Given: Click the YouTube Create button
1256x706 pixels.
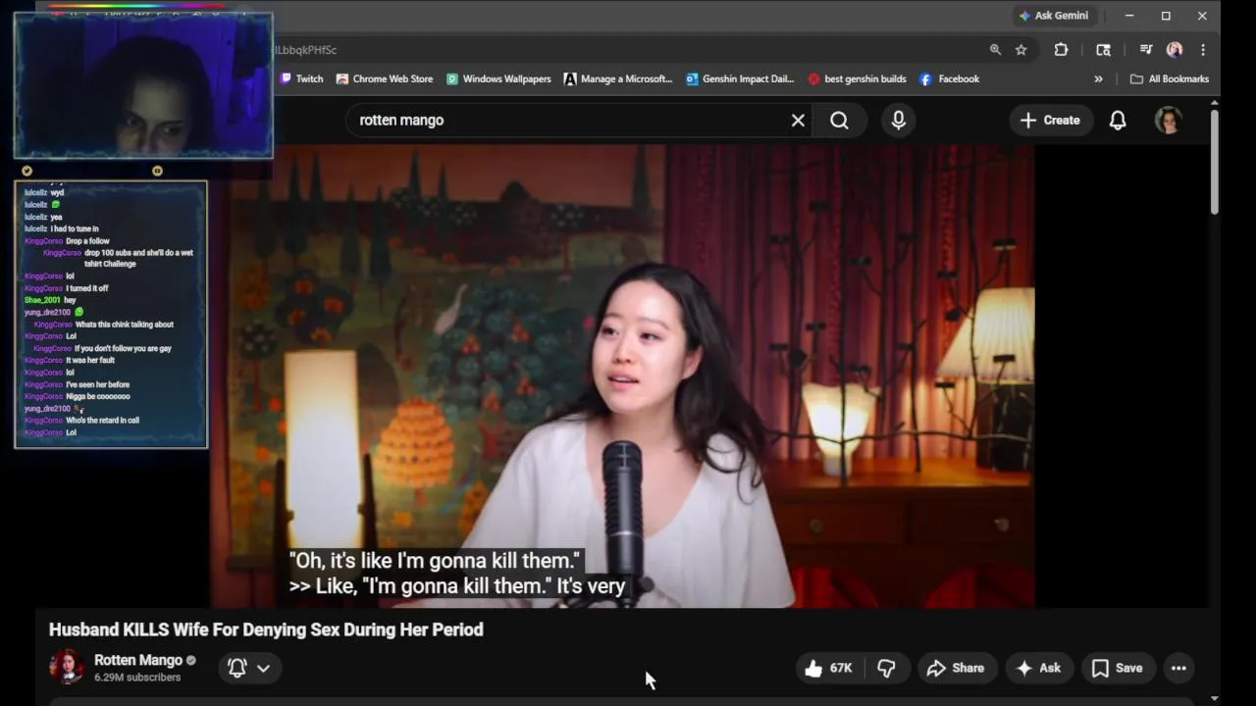Looking at the screenshot, I should click(x=1050, y=121).
